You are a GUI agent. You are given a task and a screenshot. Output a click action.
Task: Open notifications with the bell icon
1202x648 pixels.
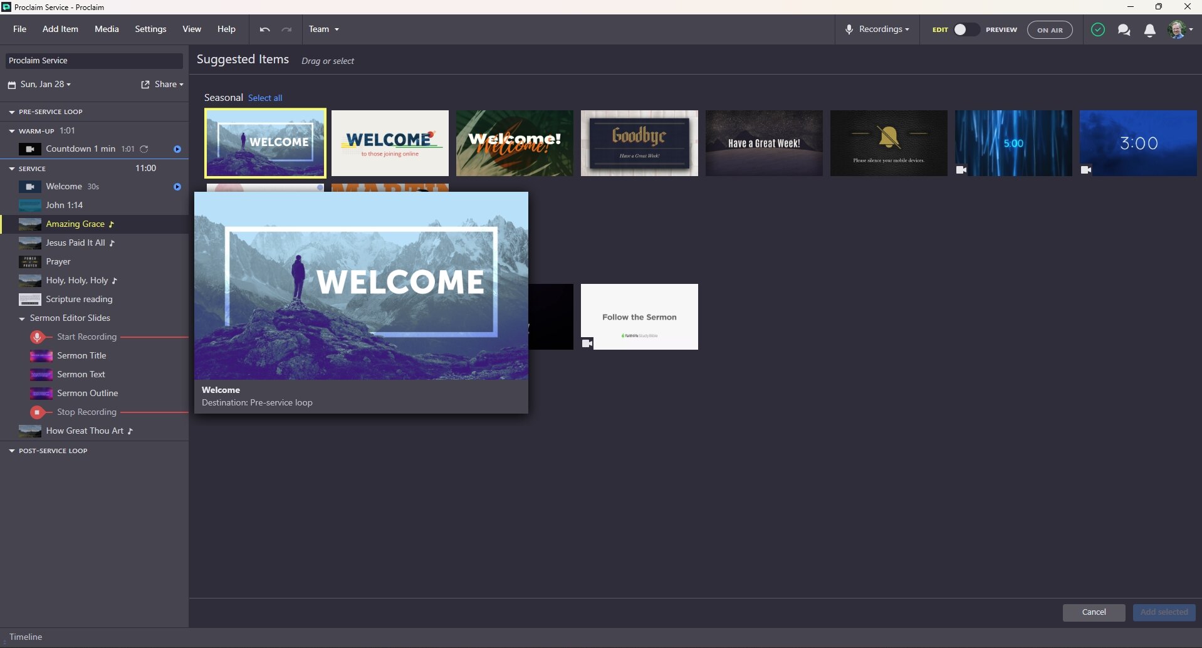tap(1150, 29)
